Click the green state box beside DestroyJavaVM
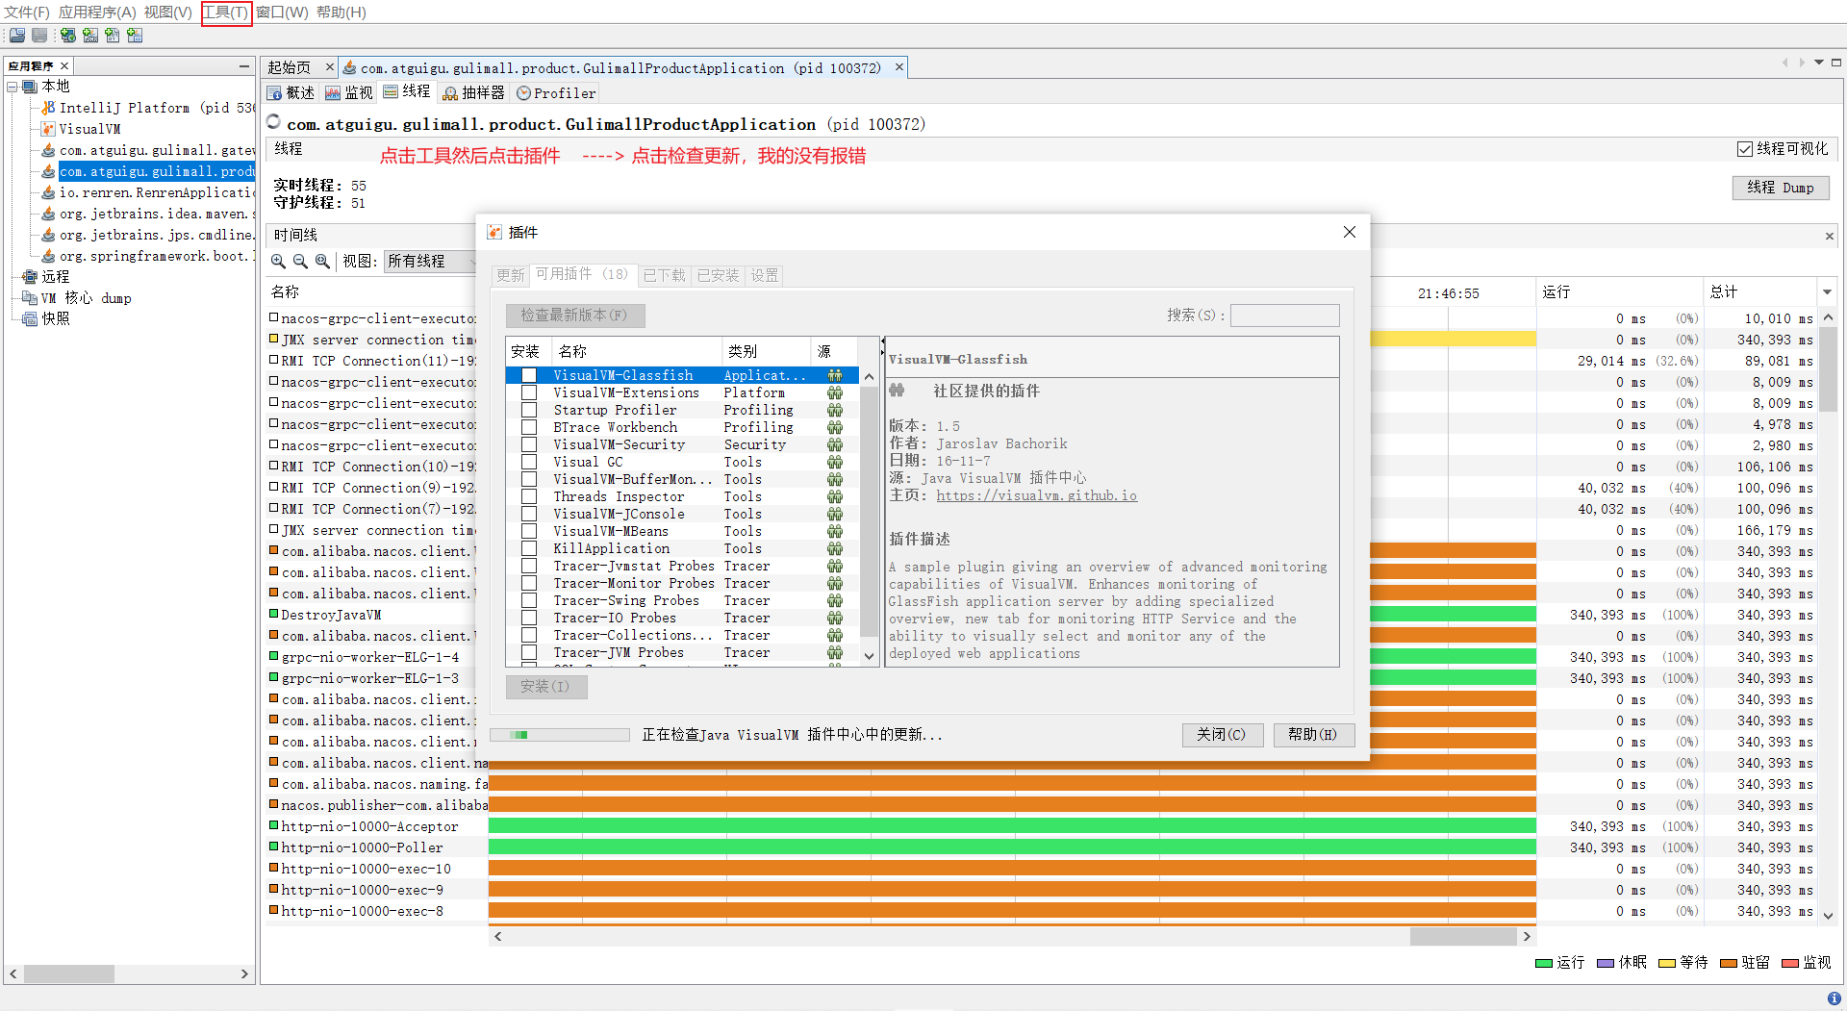The width and height of the screenshot is (1847, 1011). coord(274,614)
